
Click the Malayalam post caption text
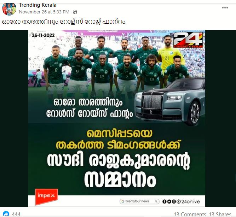click(64, 22)
